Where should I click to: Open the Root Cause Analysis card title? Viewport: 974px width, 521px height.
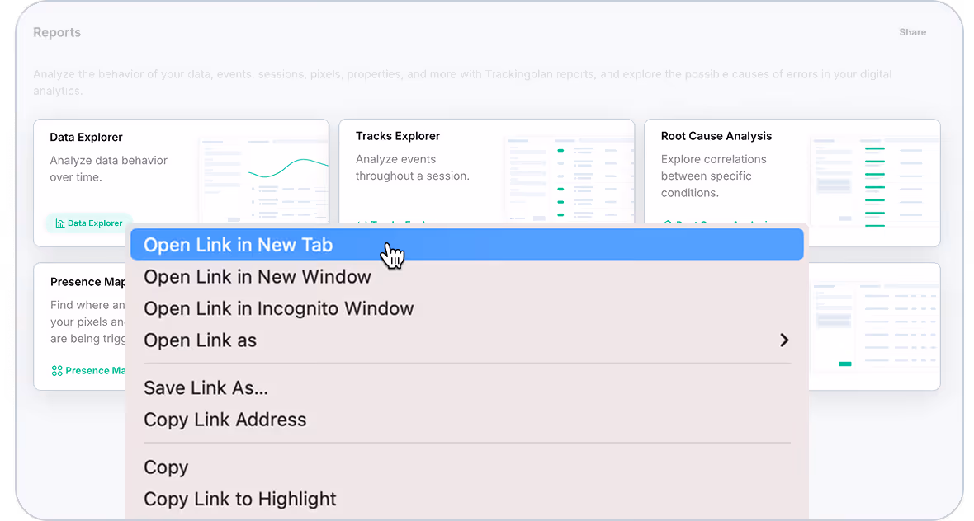(x=716, y=136)
